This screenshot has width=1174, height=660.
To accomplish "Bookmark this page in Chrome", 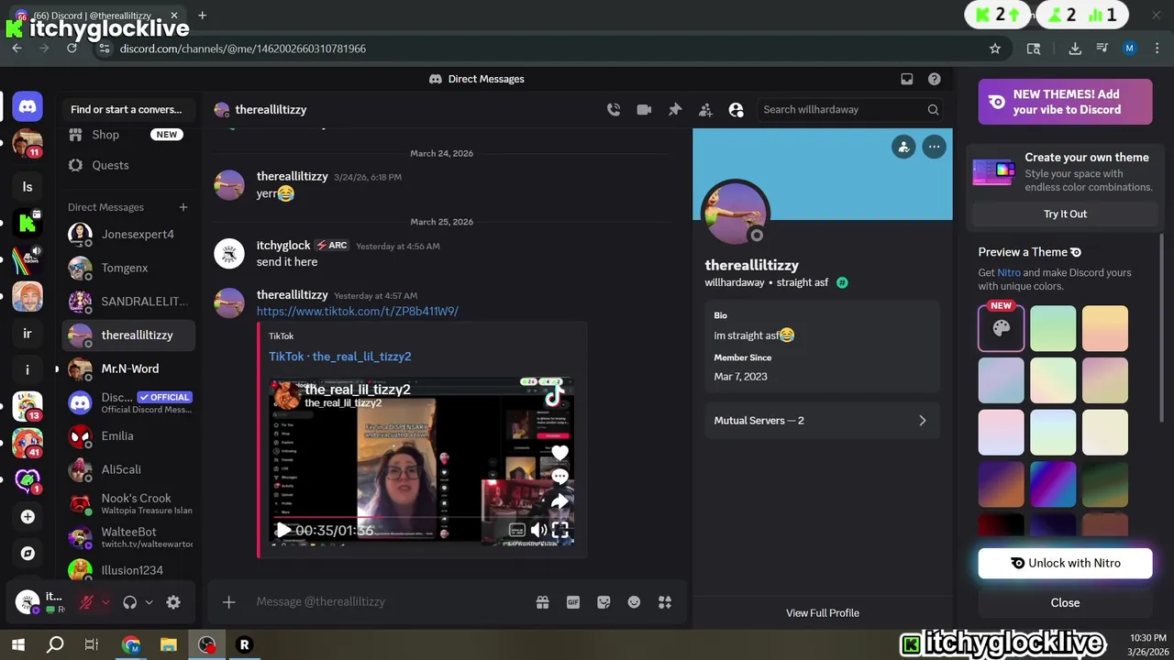I will [995, 49].
